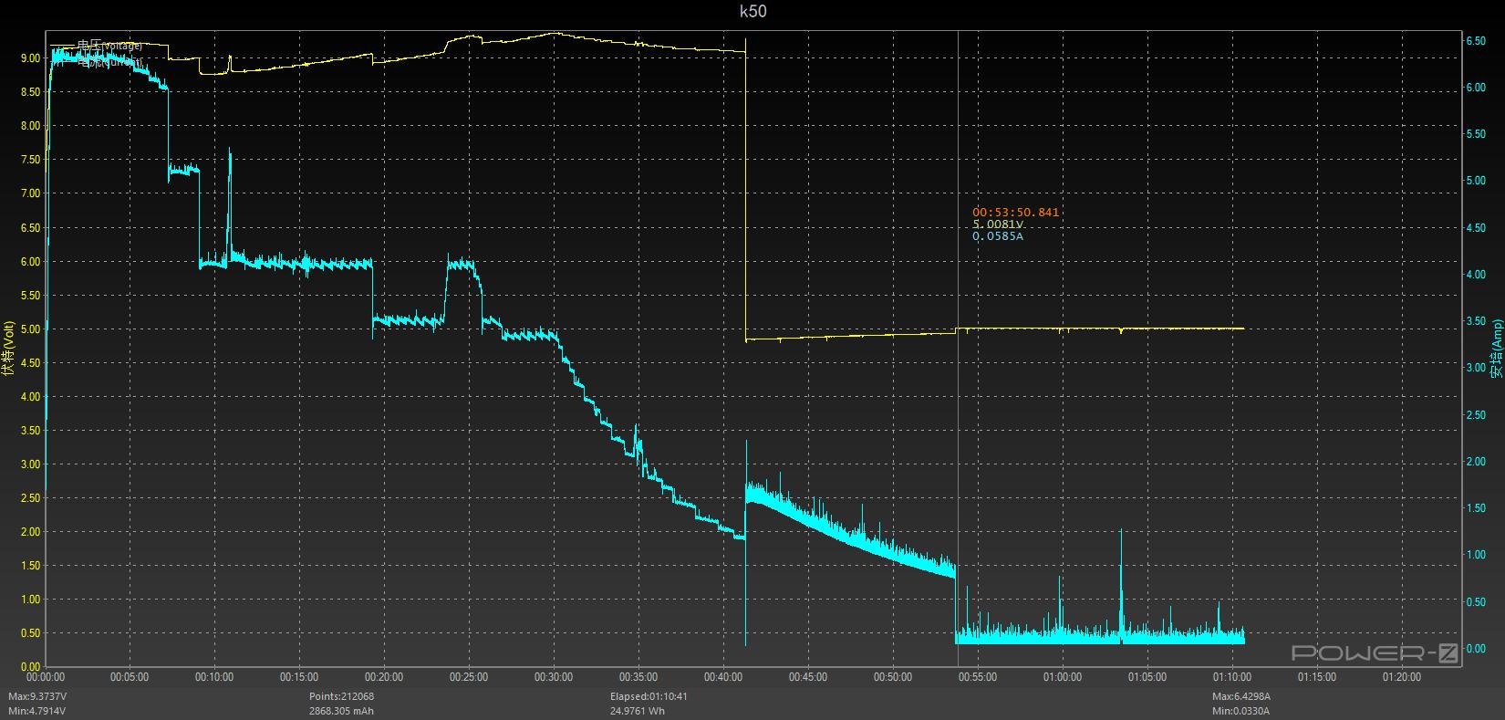Click the 5.0081V cursor voltage value
Screen dimensions: 1505x720
pyautogui.click(x=998, y=224)
